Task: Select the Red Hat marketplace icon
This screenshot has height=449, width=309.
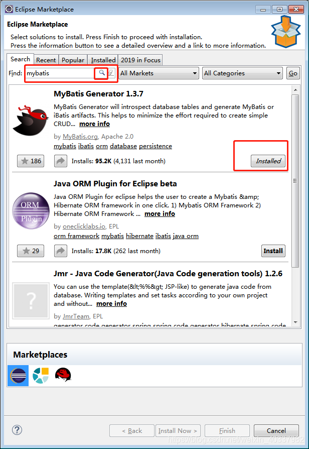Action: (63, 375)
